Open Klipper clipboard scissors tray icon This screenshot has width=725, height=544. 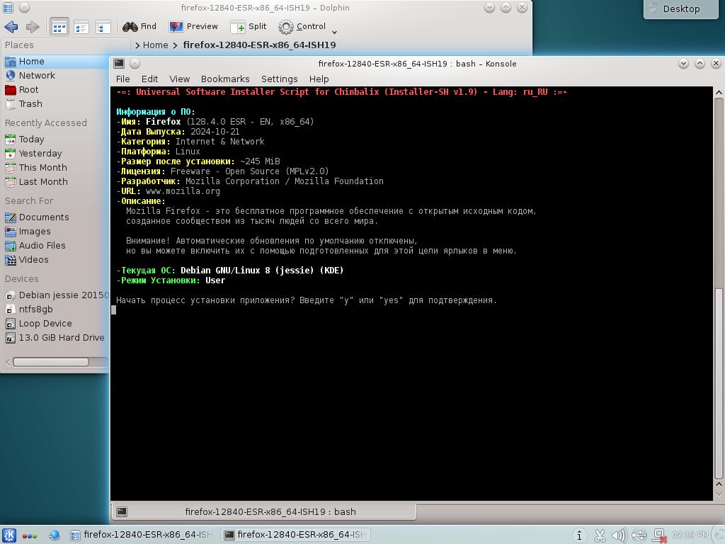coord(600,535)
